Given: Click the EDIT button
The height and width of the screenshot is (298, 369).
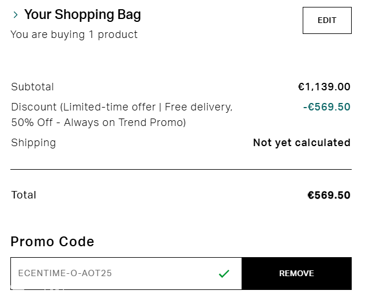Looking at the screenshot, I should point(327,21).
